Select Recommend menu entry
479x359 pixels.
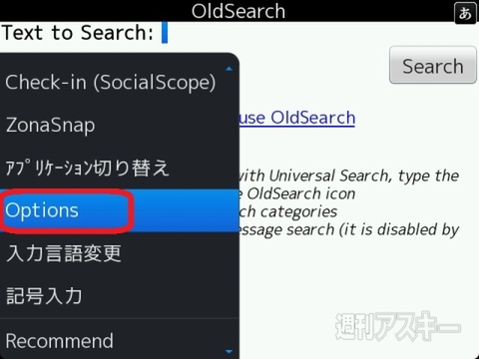coord(120,341)
